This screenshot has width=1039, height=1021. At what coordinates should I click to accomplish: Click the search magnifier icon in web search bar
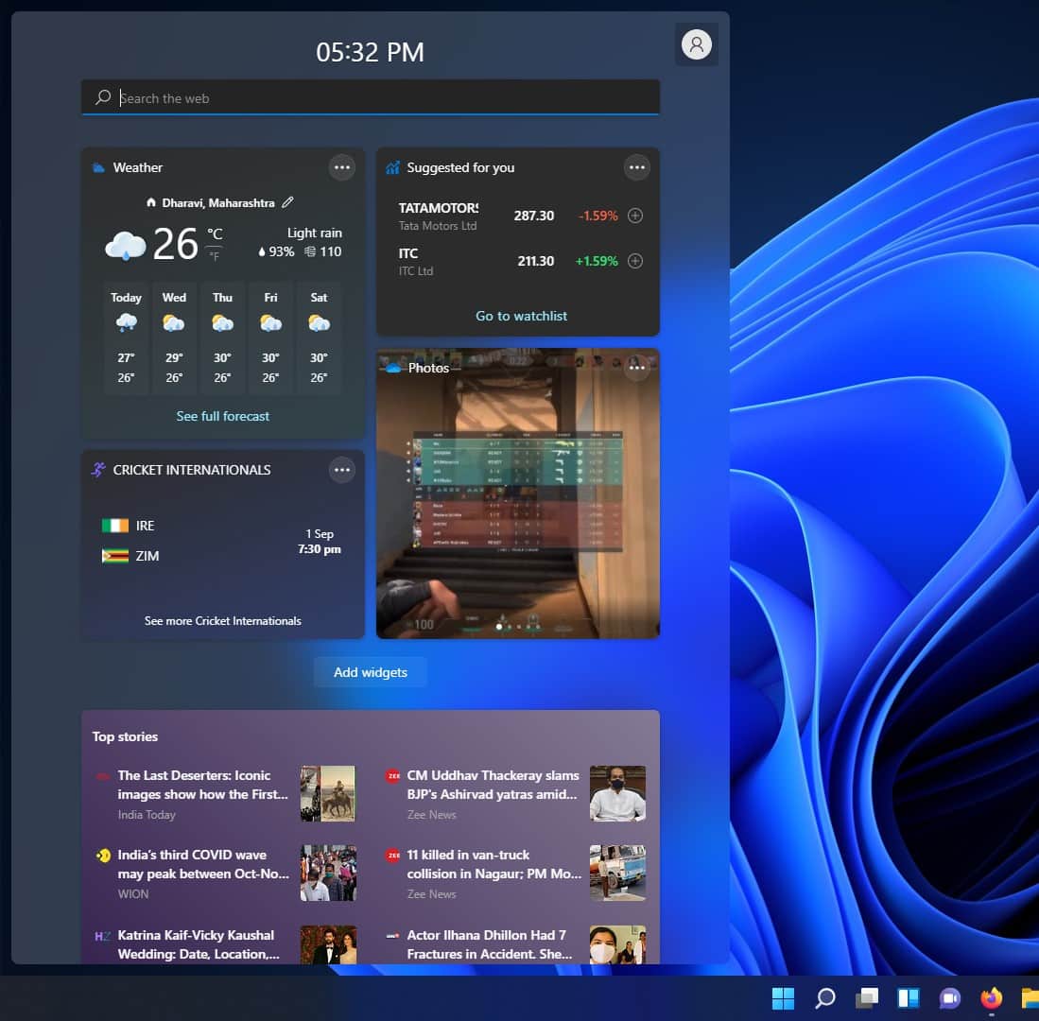[x=103, y=97]
